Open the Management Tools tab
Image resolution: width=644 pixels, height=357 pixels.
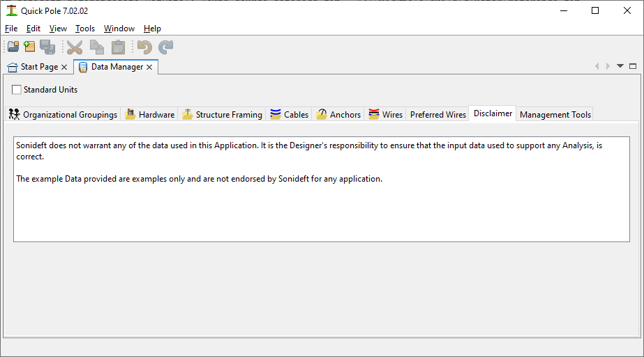click(555, 114)
